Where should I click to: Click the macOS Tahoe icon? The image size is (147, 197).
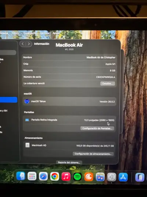[27, 101]
